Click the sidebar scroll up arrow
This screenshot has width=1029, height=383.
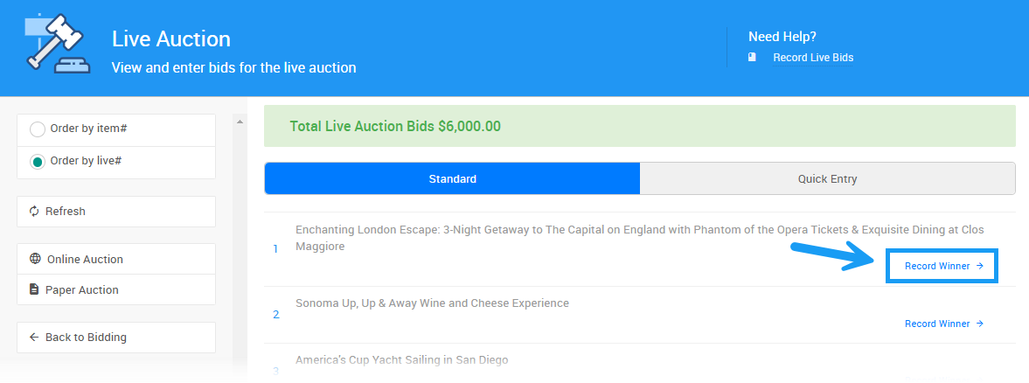click(x=240, y=122)
